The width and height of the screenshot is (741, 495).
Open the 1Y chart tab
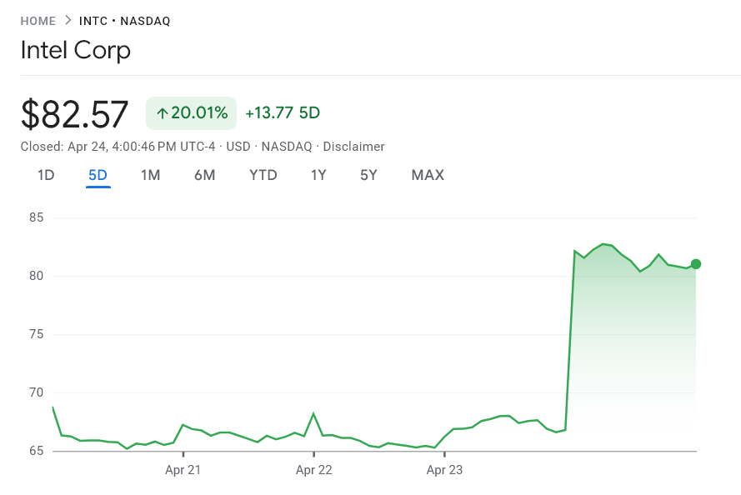tap(318, 175)
